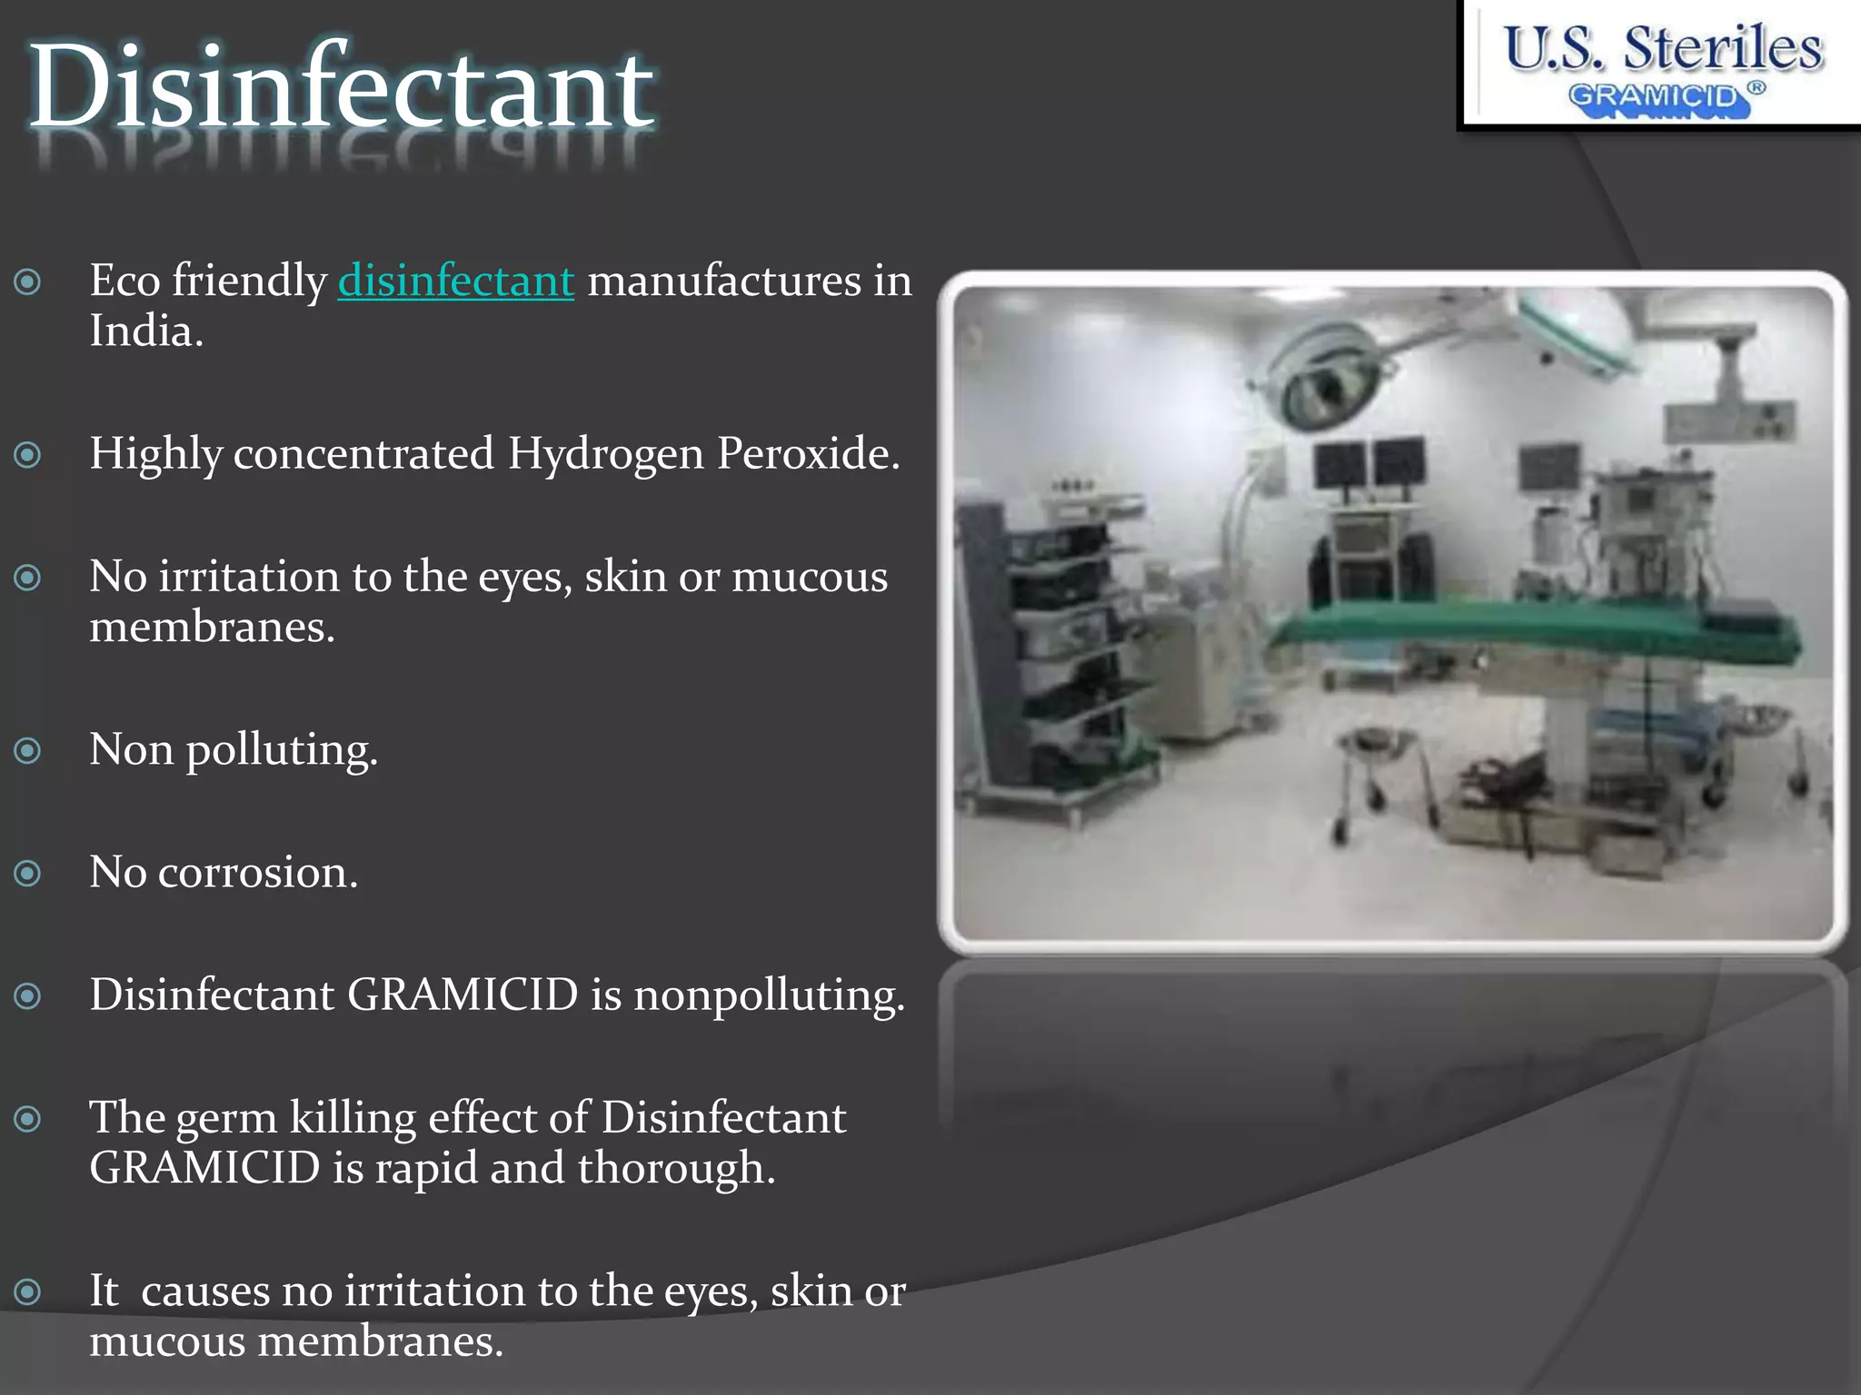
Task: Click bullet icon beside Non polluting
Action: 28,750
